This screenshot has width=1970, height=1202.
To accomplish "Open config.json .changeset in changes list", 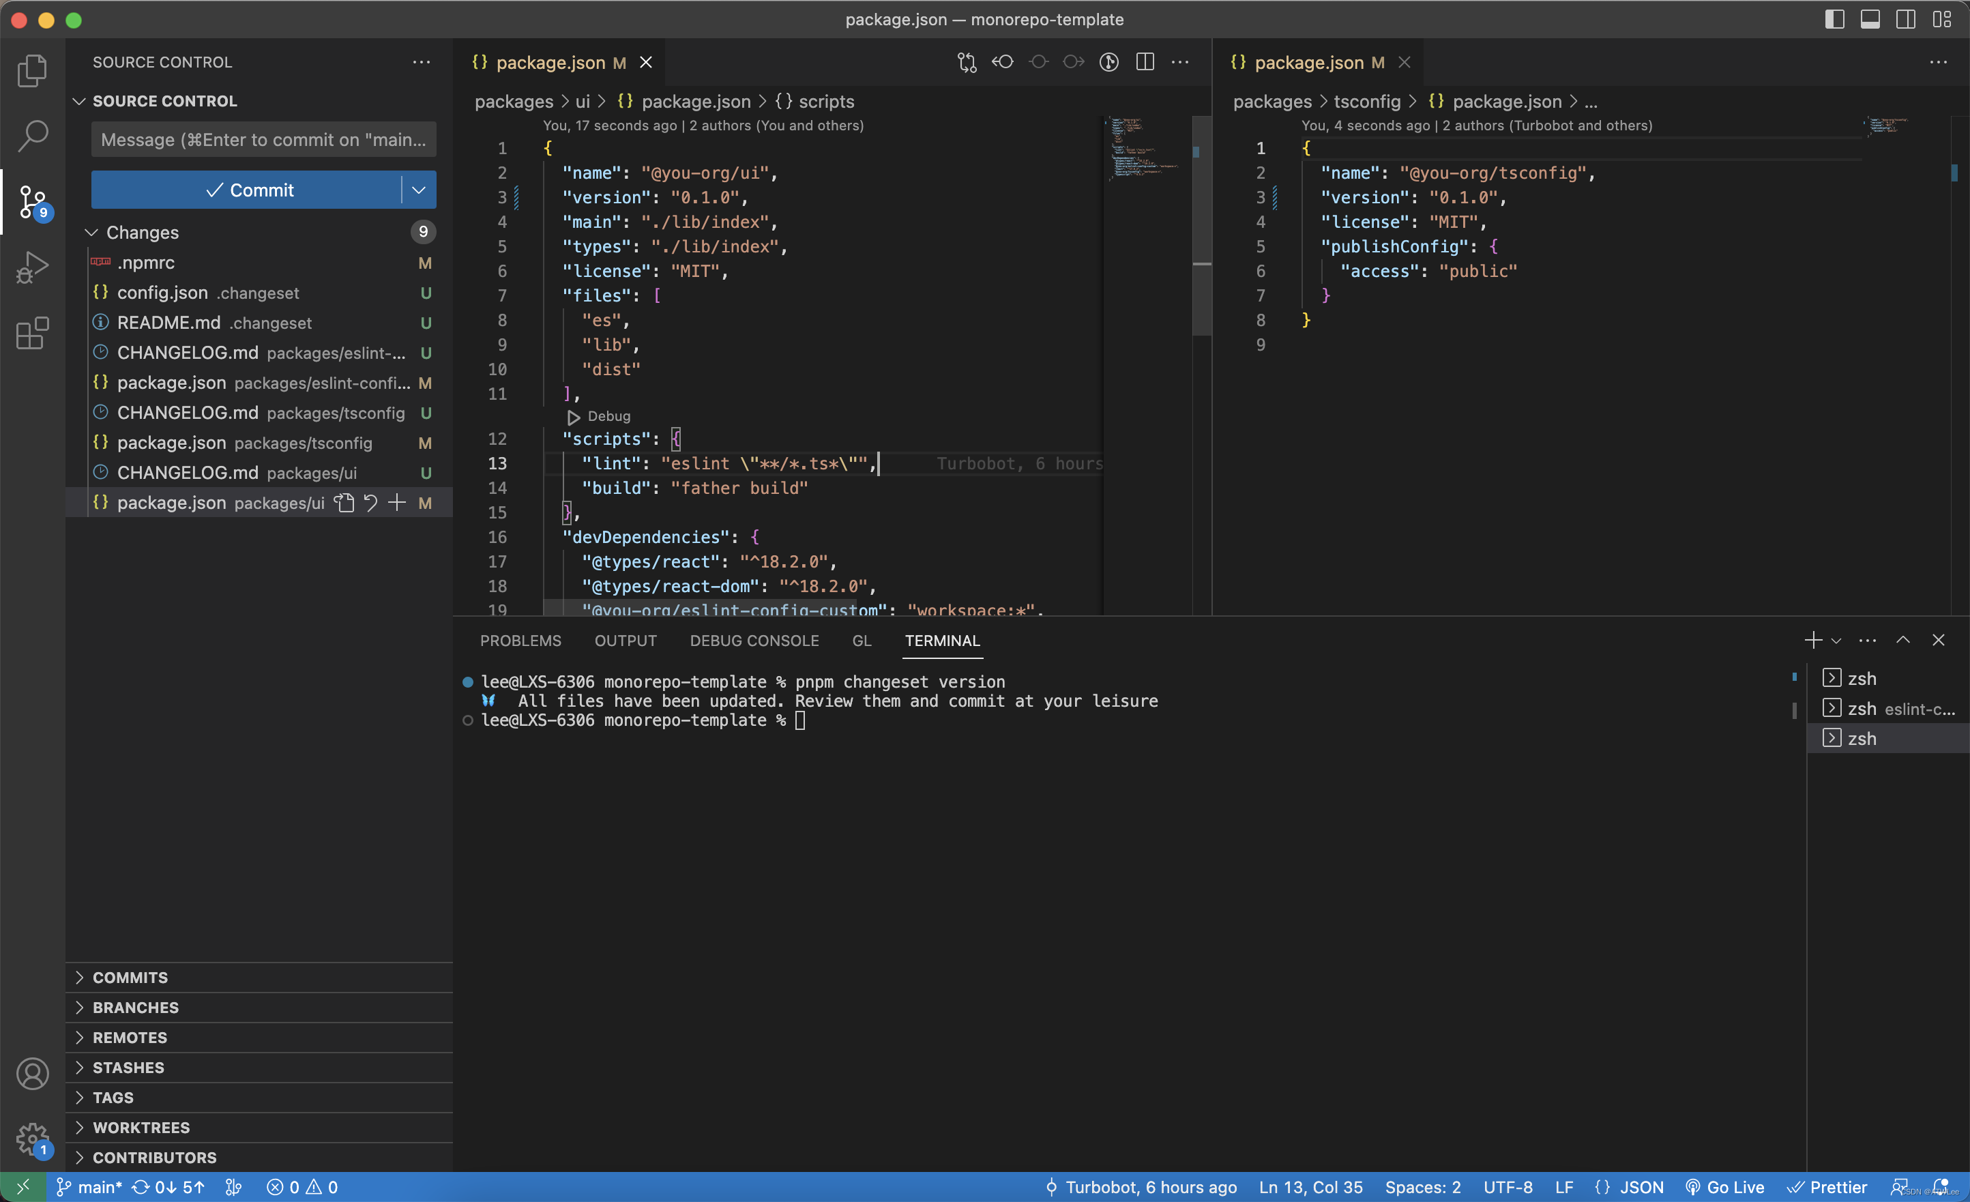I will (259, 293).
